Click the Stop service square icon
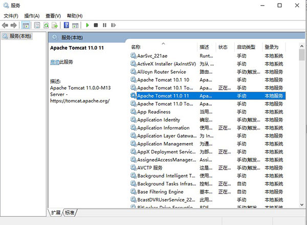Viewport: 307px width, 225px height. click(x=96, y=25)
